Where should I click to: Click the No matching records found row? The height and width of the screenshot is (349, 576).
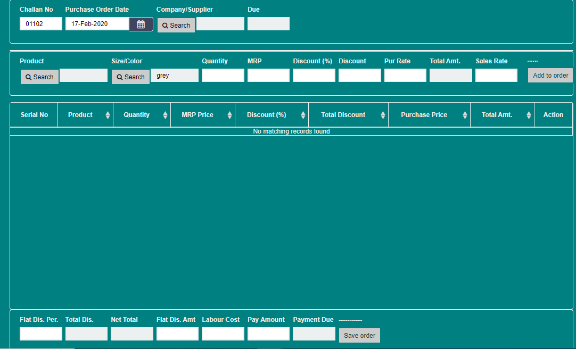(291, 131)
